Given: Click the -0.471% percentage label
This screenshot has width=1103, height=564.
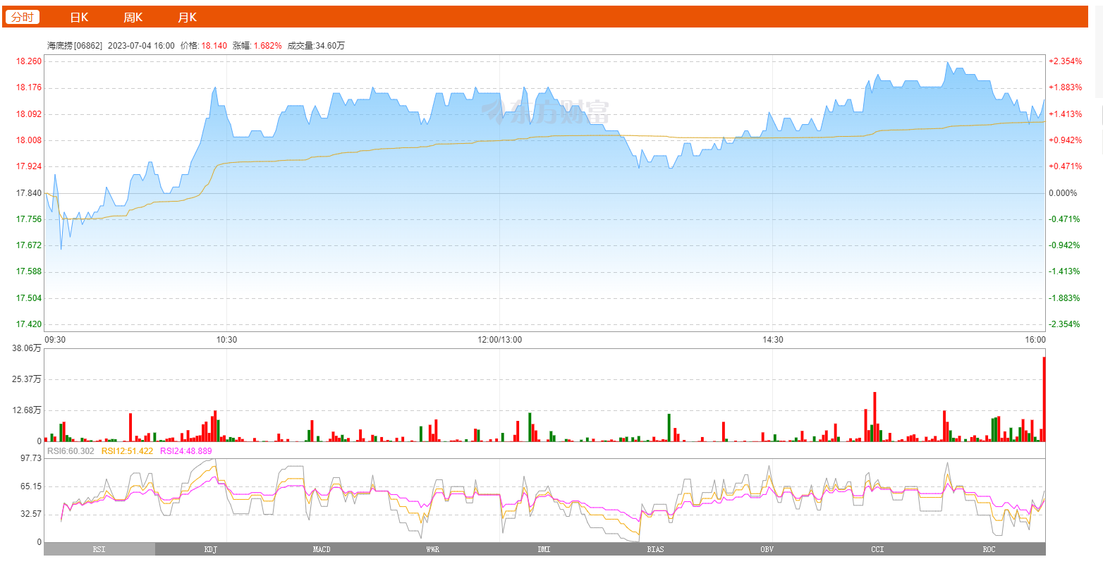Looking at the screenshot, I should (1065, 219).
